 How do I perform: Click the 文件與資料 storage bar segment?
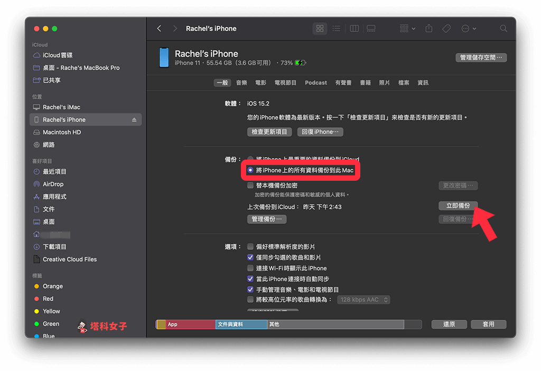241,324
